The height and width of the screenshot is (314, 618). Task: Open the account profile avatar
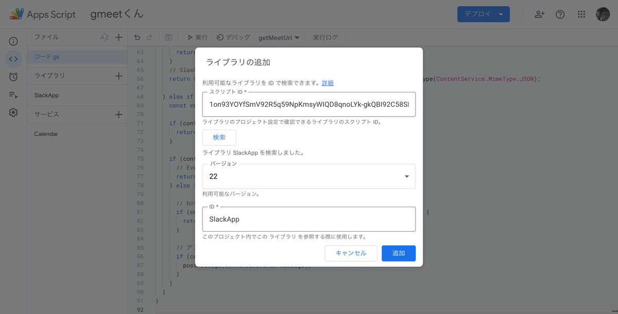click(603, 14)
